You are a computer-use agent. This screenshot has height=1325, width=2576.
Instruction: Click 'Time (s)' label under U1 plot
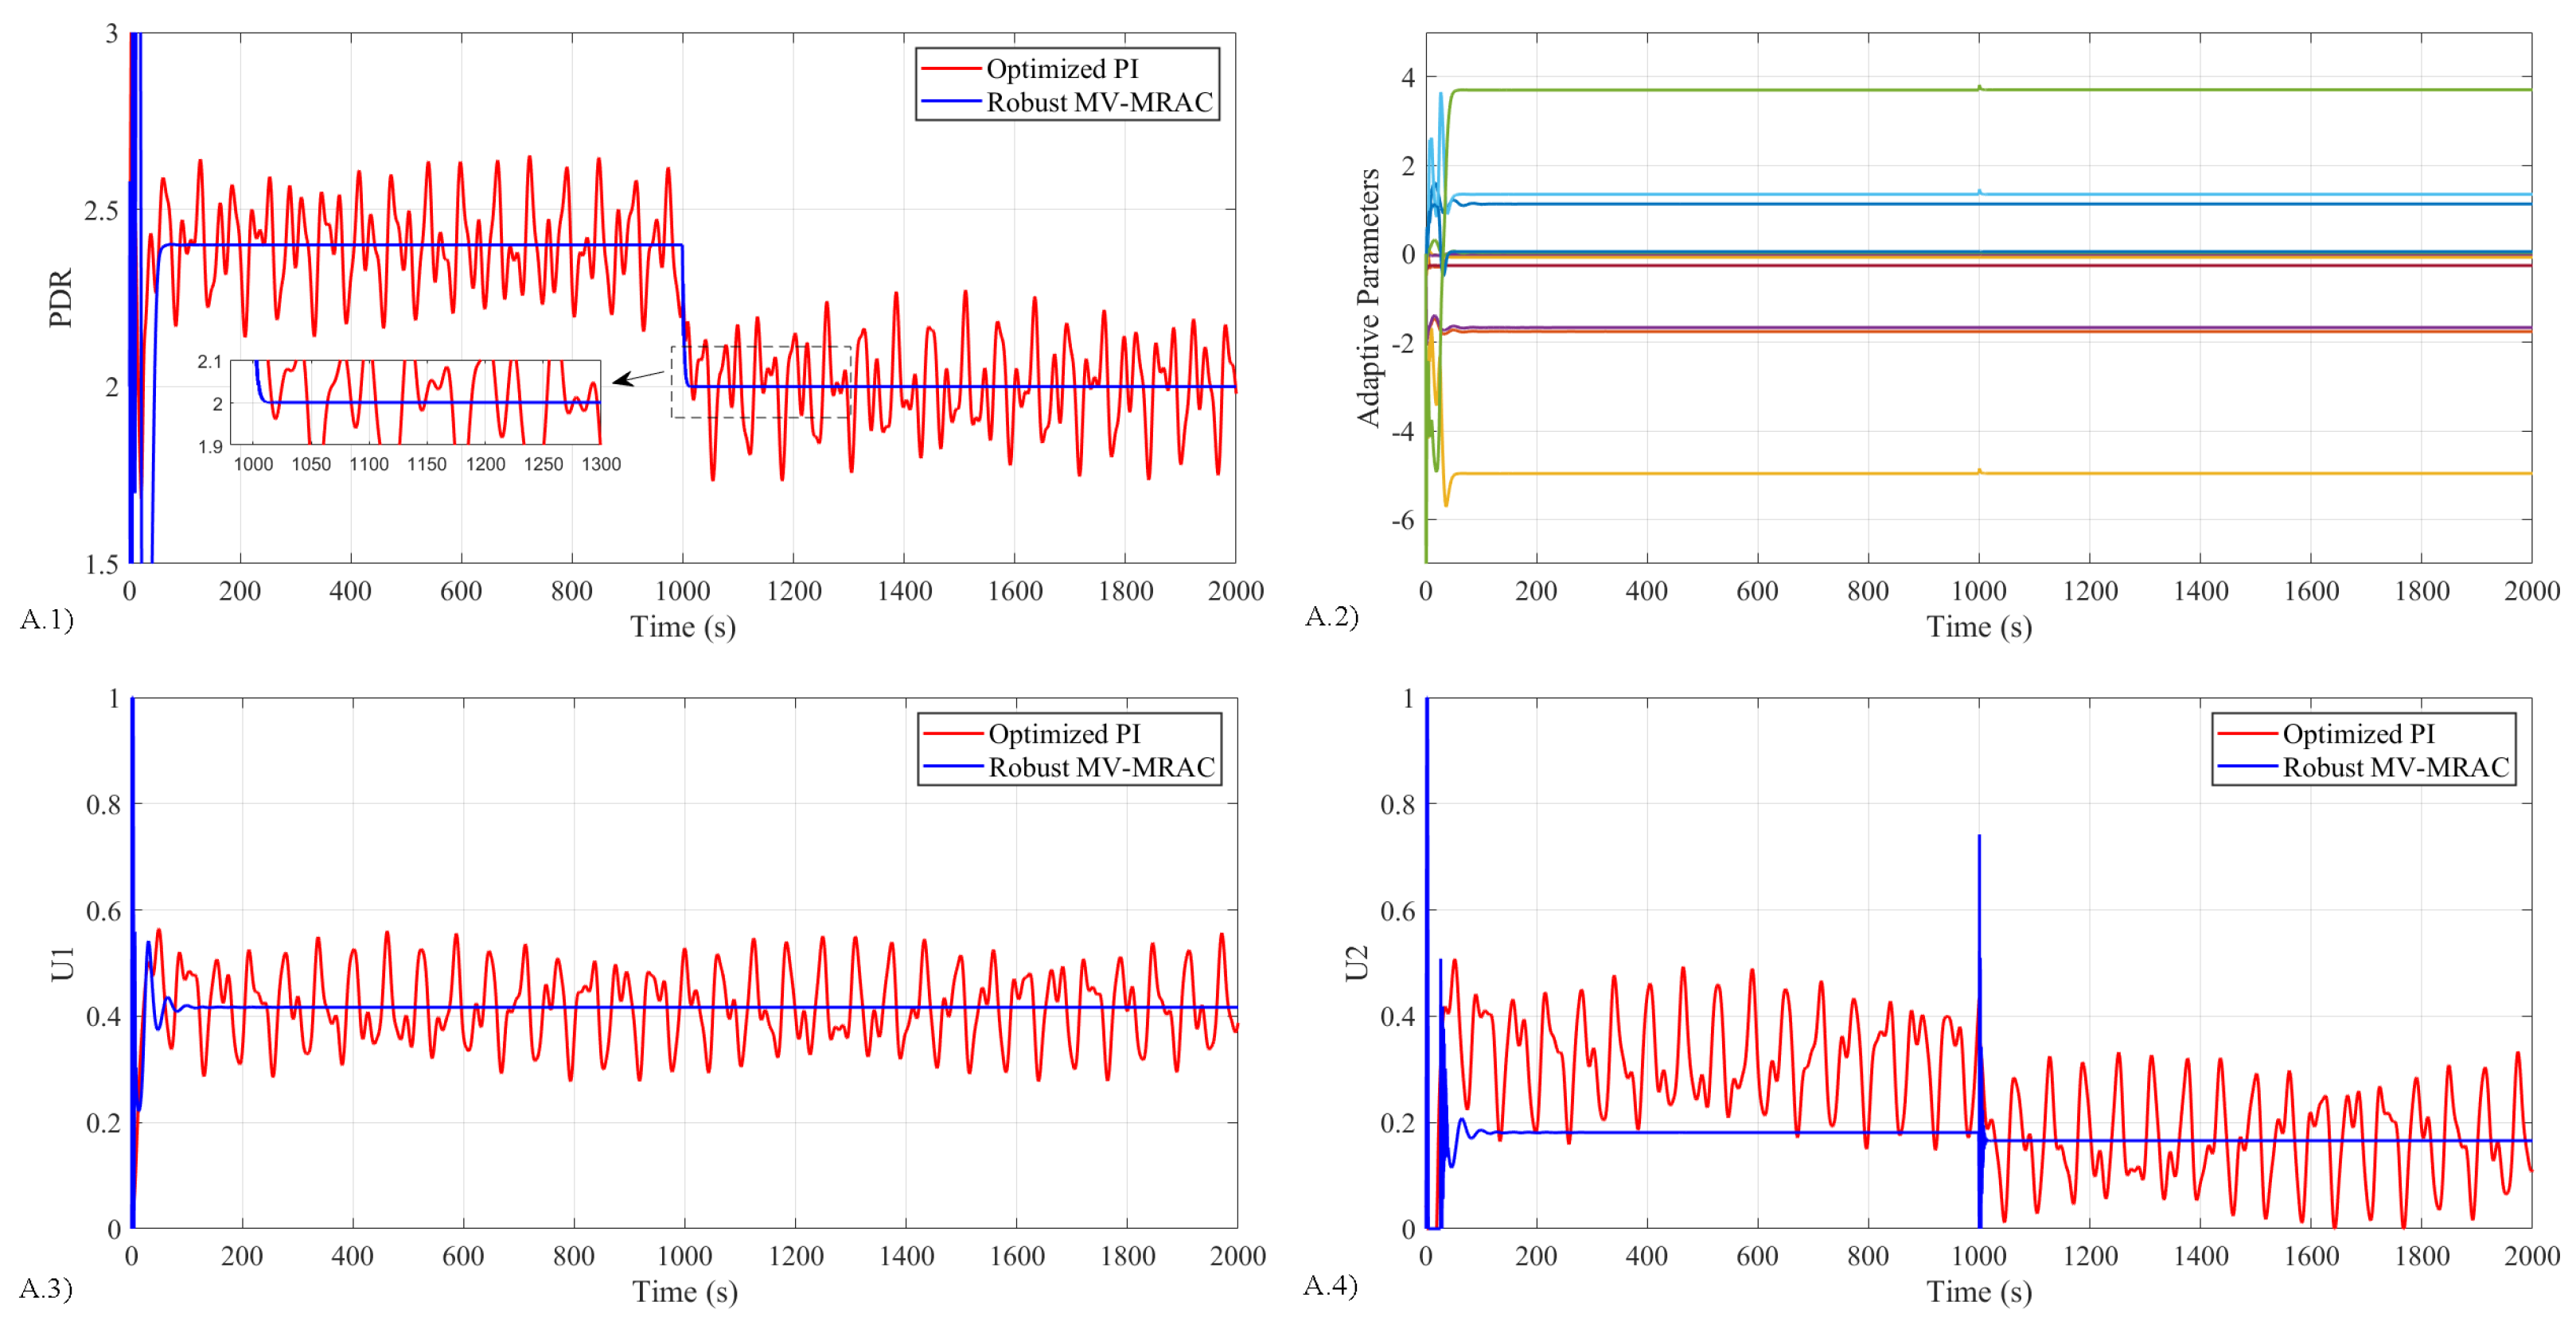[x=684, y=1292]
